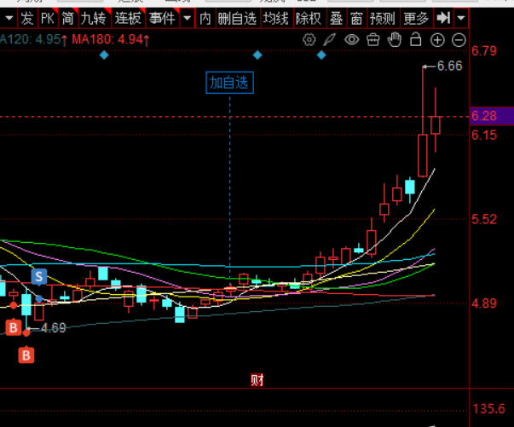Click the rightmost blue diamond event marker

tap(321, 55)
